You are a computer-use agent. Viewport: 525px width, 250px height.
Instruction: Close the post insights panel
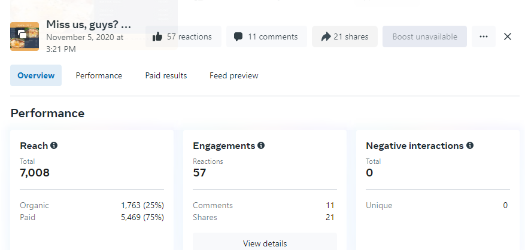pos(508,36)
